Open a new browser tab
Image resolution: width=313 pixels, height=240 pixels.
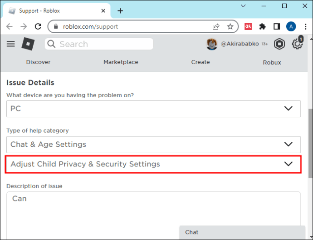(x=120, y=11)
